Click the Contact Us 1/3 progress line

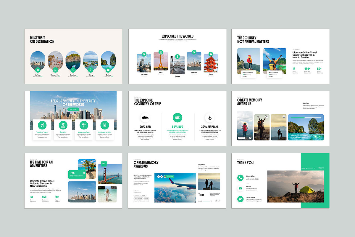(310, 168)
